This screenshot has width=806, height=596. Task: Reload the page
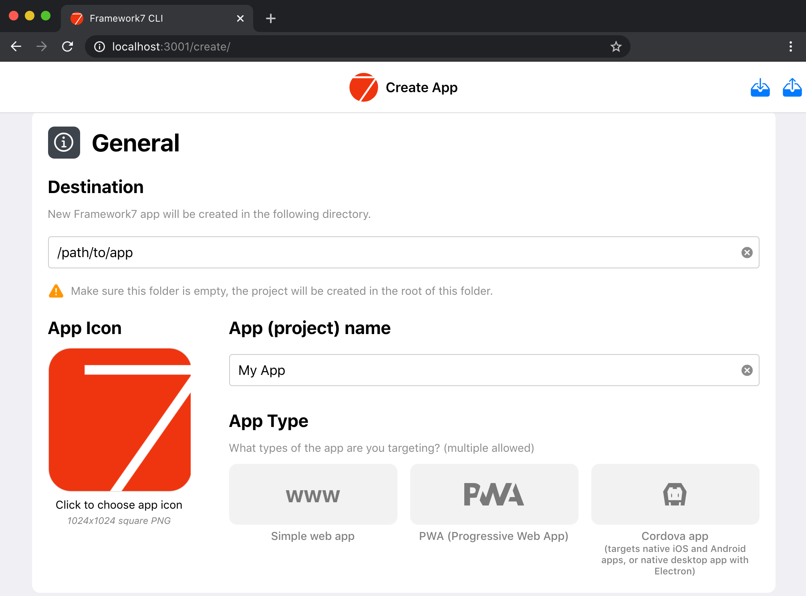pyautogui.click(x=68, y=47)
